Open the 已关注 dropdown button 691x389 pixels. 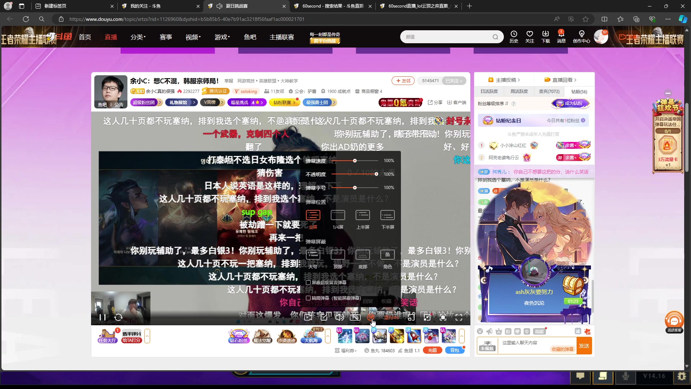pos(454,81)
